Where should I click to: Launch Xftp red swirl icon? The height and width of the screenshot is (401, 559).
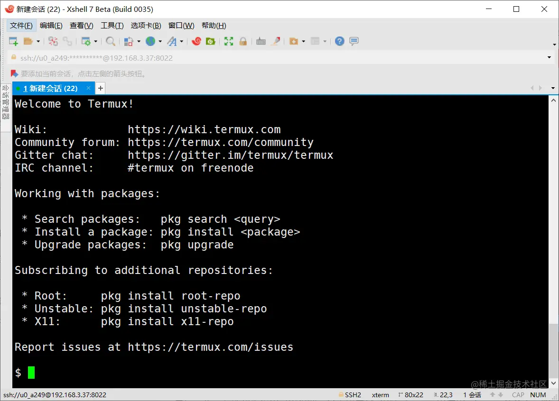196,41
